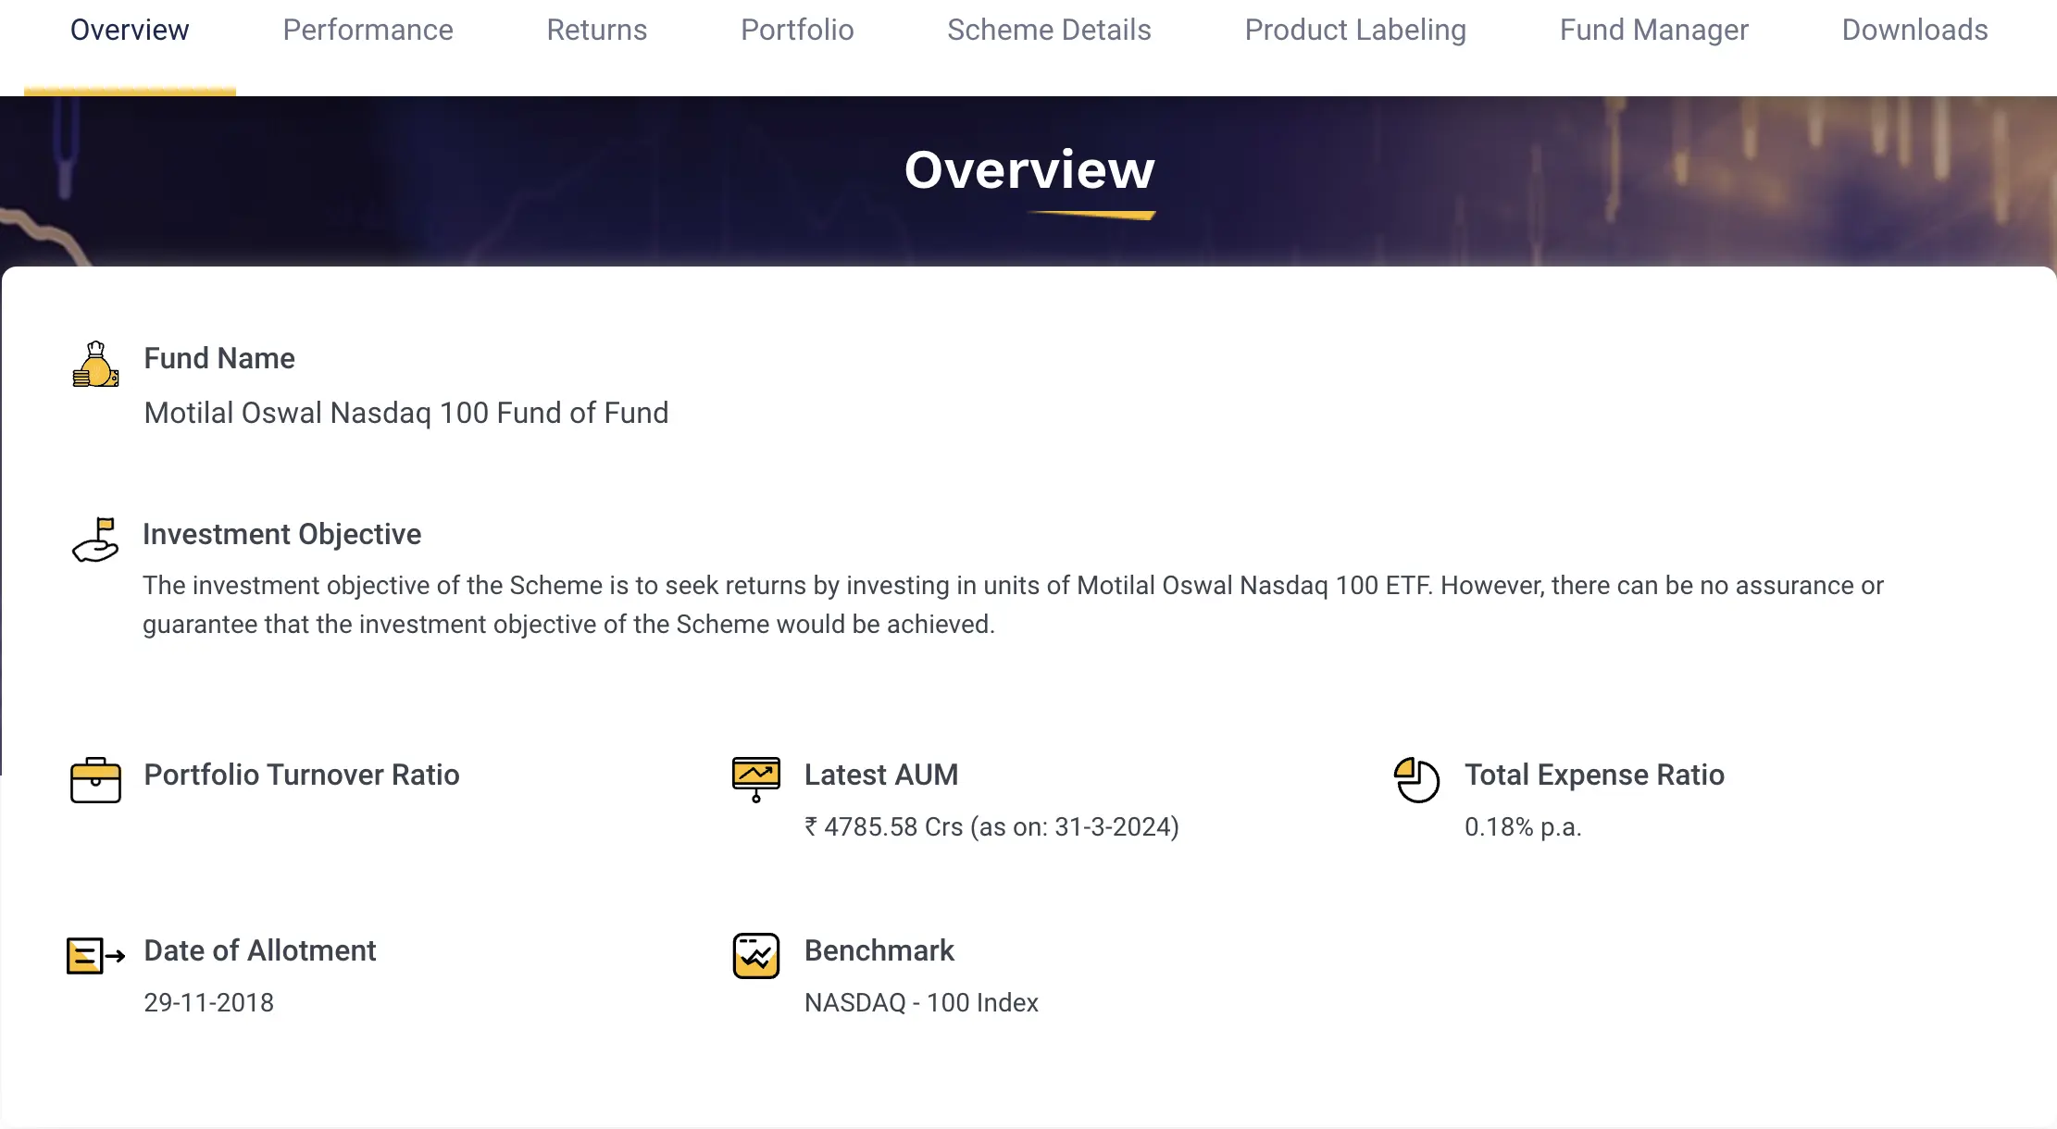Click the investment objective description paragraph
The height and width of the screenshot is (1129, 2057).
point(1013,604)
